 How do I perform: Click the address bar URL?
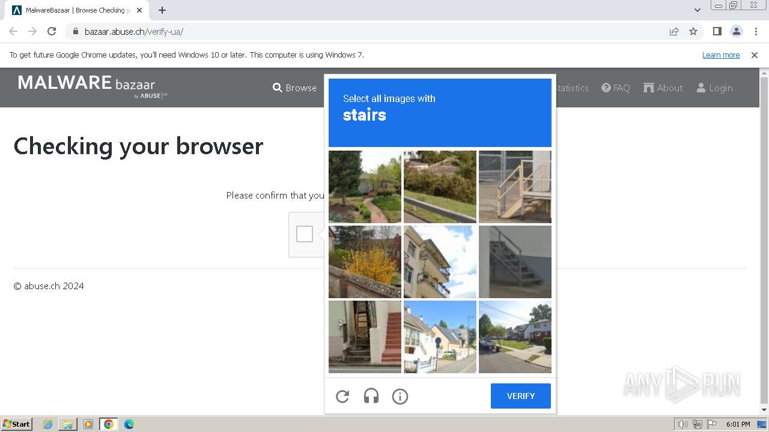click(x=134, y=32)
